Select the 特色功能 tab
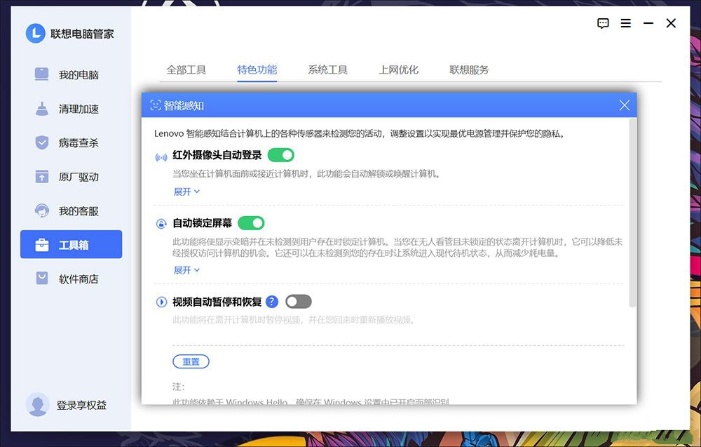701x447 pixels. 257,69
